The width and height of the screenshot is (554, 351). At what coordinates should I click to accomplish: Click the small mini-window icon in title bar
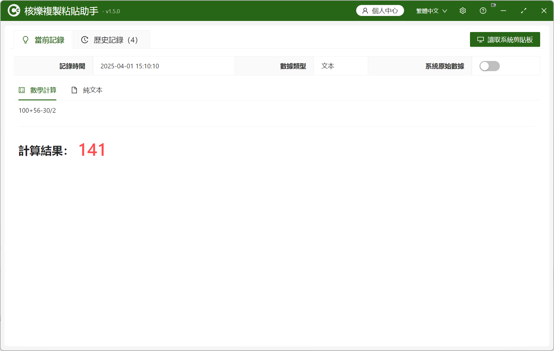click(x=493, y=5)
